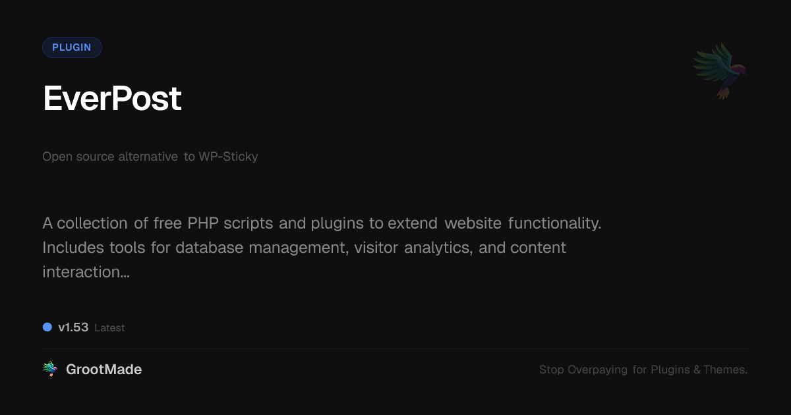Select the EverPost title heading
This screenshot has width=791, height=415.
112,99
